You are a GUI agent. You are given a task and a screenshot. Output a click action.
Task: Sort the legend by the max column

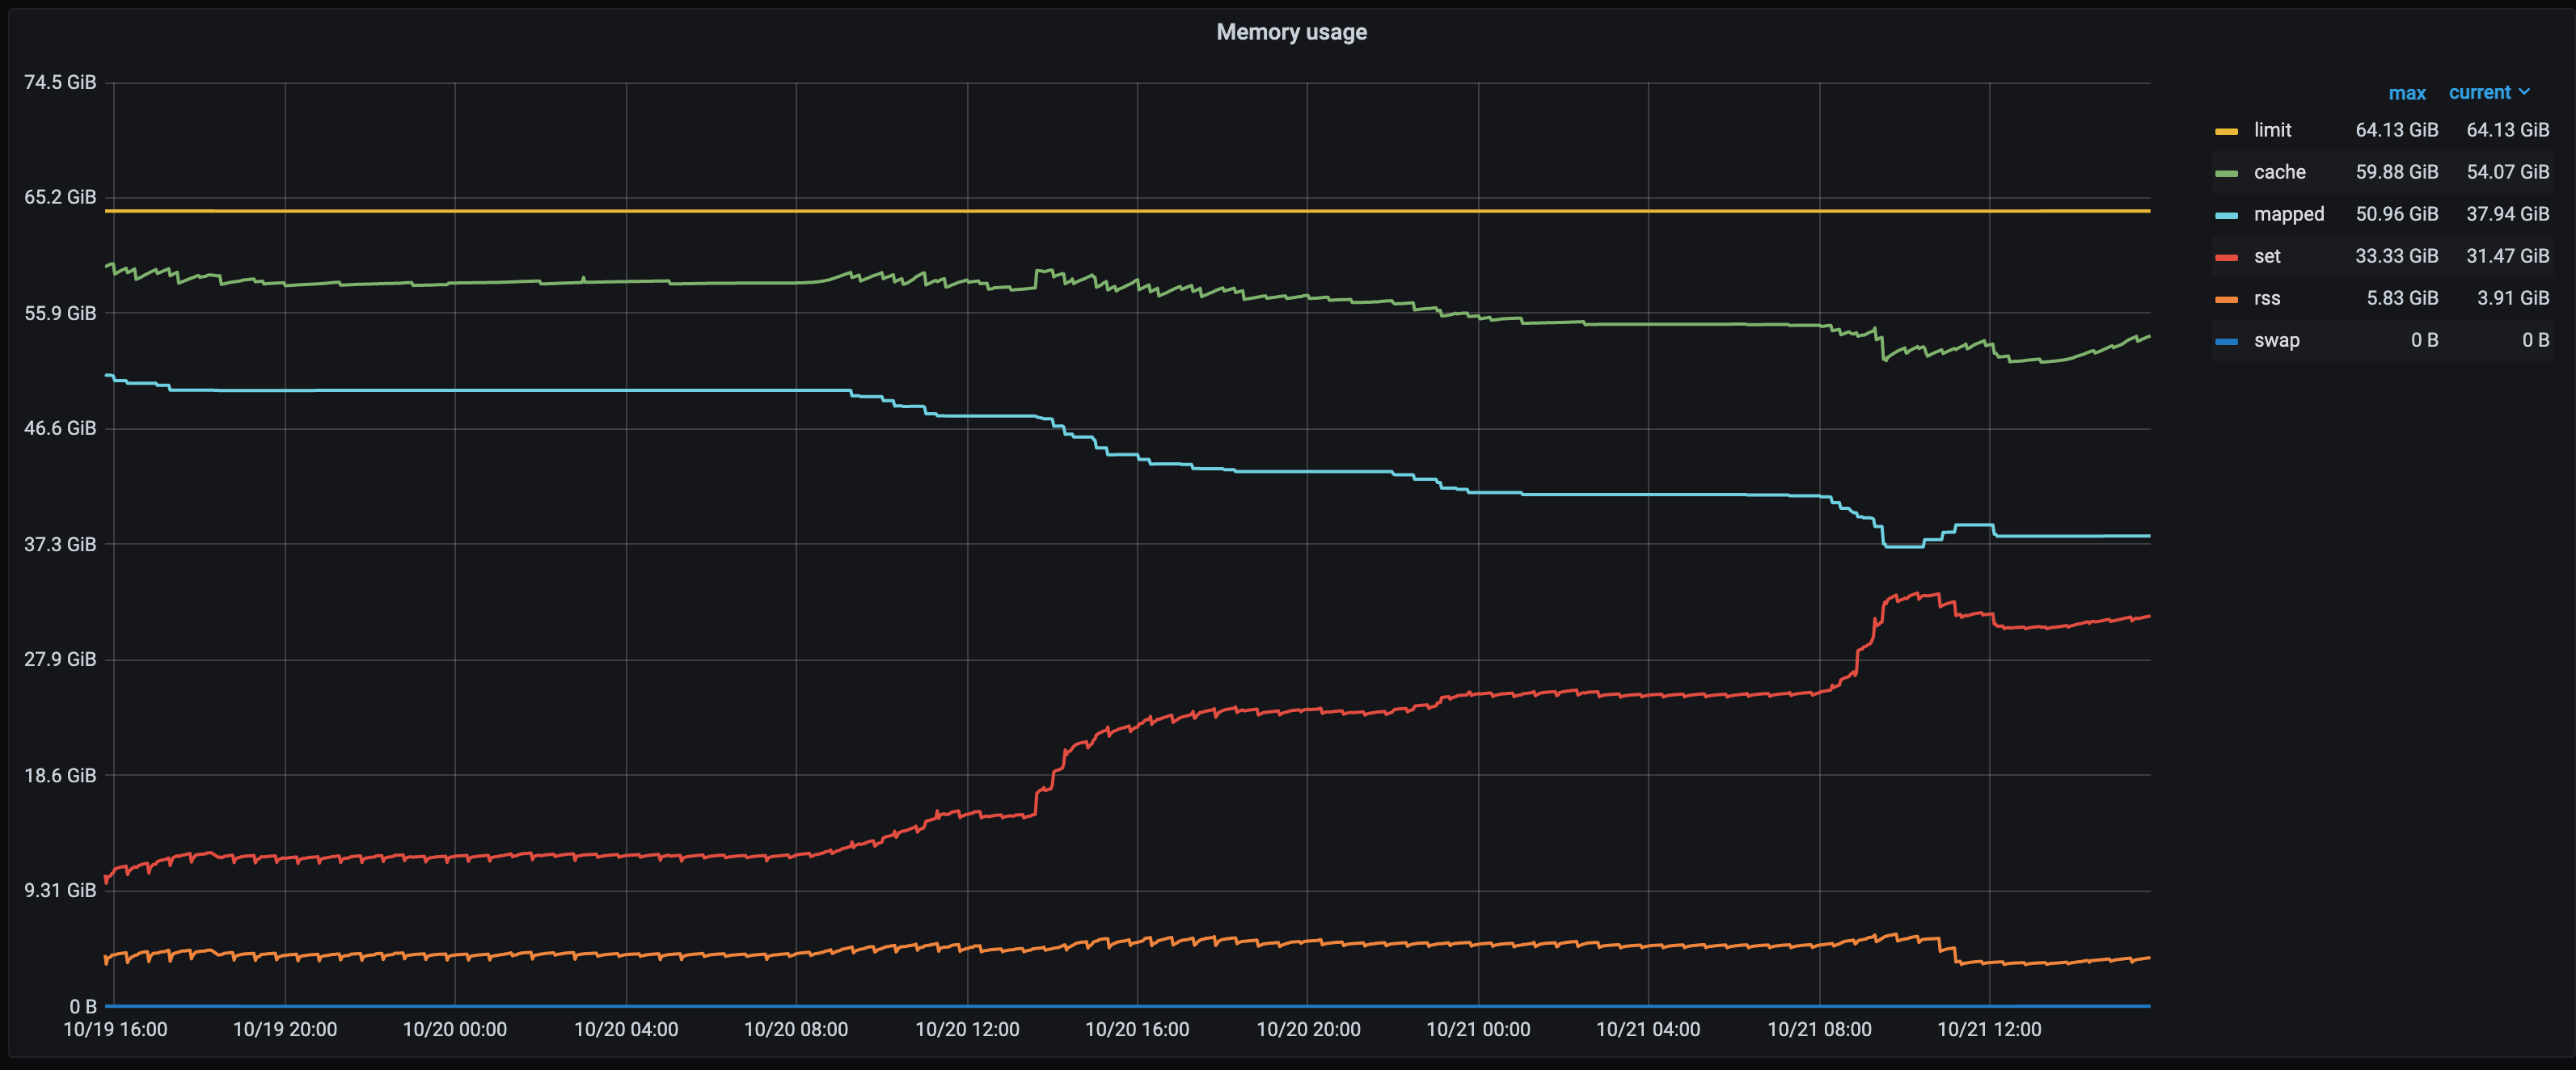click(2408, 92)
